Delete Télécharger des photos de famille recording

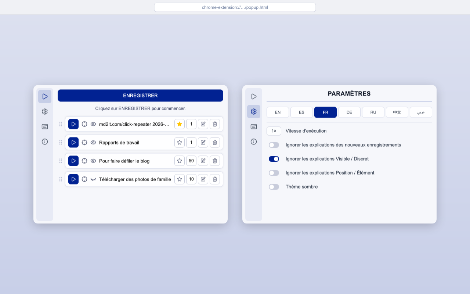pos(215,179)
